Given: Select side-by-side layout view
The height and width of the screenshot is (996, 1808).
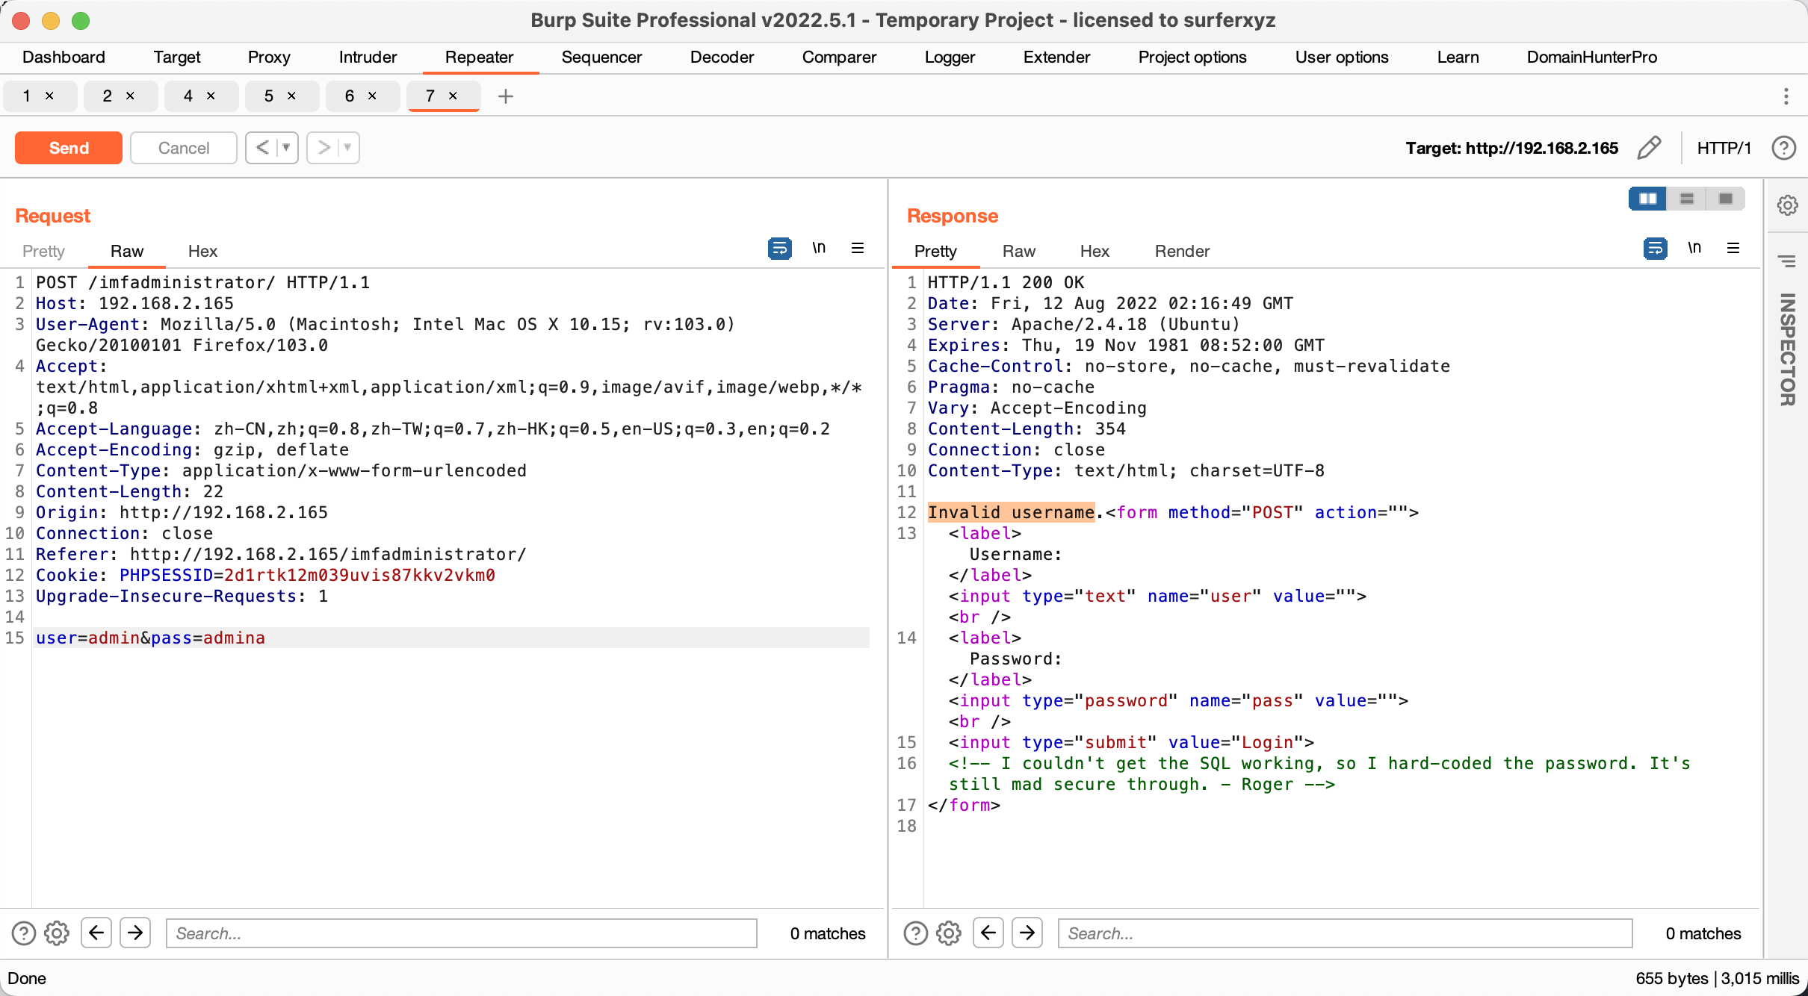Looking at the screenshot, I should 1648,199.
